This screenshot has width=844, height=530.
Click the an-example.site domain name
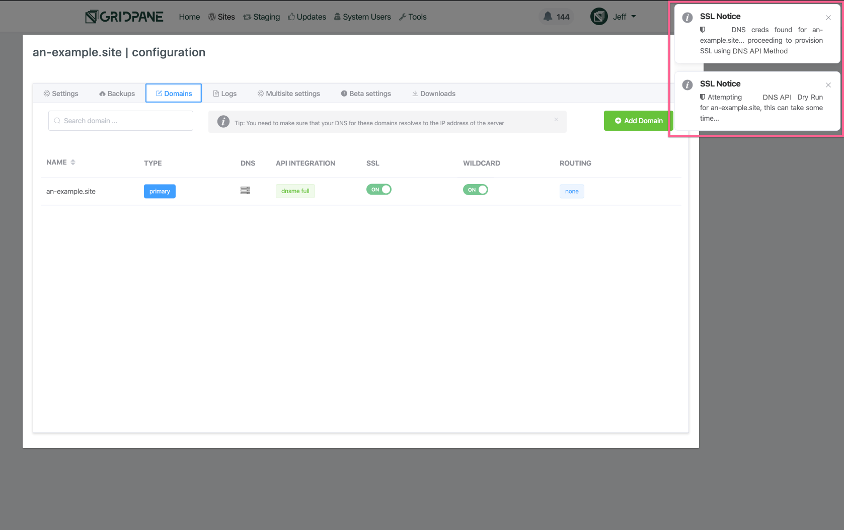point(71,192)
